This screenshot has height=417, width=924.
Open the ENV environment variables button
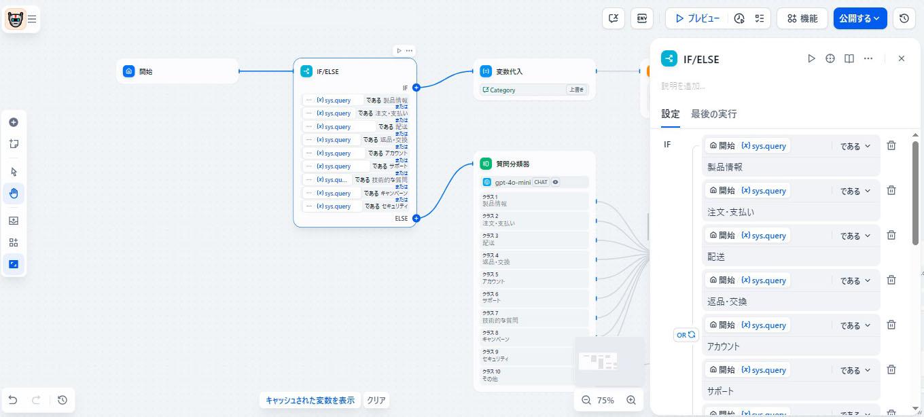[641, 18]
